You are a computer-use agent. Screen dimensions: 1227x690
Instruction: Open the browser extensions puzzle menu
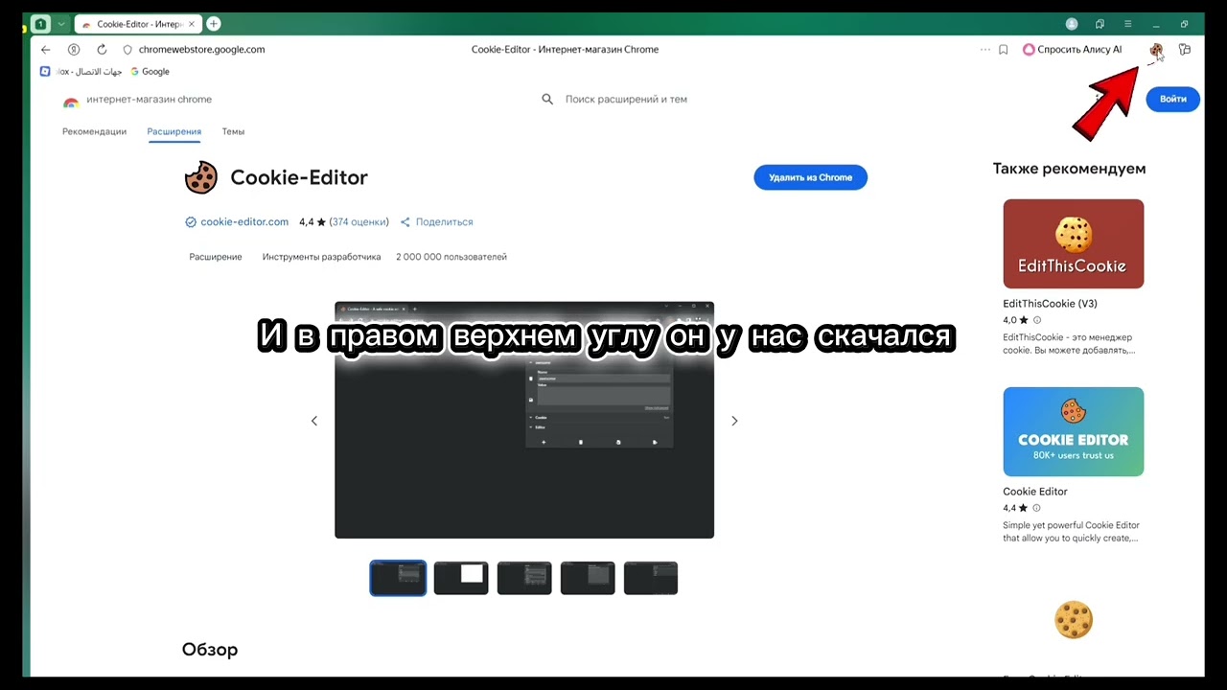[x=1185, y=50]
